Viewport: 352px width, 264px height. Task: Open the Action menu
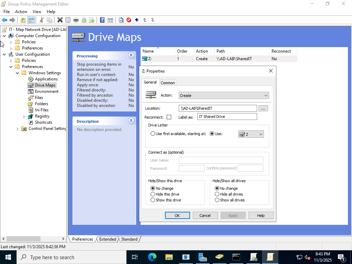21,12
